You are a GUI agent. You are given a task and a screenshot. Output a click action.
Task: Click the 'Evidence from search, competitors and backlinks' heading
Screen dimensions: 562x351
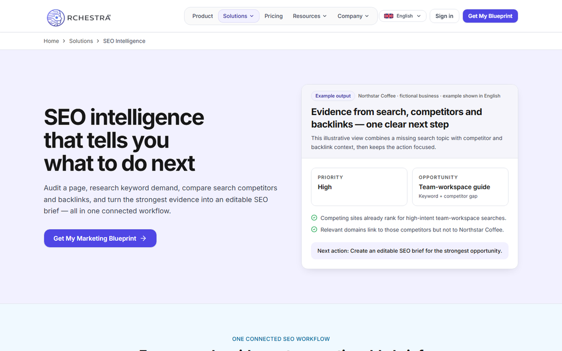[x=396, y=118]
